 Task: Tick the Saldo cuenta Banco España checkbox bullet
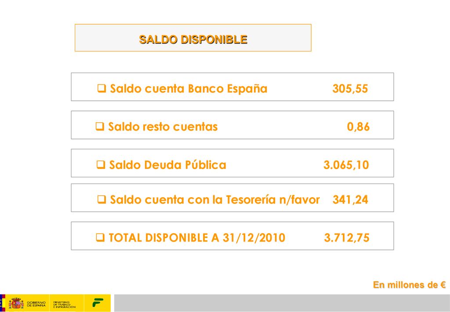pyautogui.click(x=102, y=88)
